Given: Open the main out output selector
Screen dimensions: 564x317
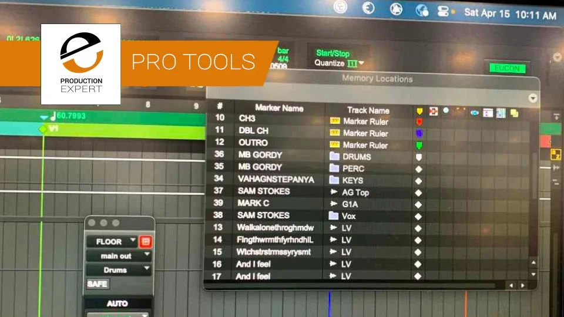Looking at the screenshot, I should pyautogui.click(x=119, y=256).
